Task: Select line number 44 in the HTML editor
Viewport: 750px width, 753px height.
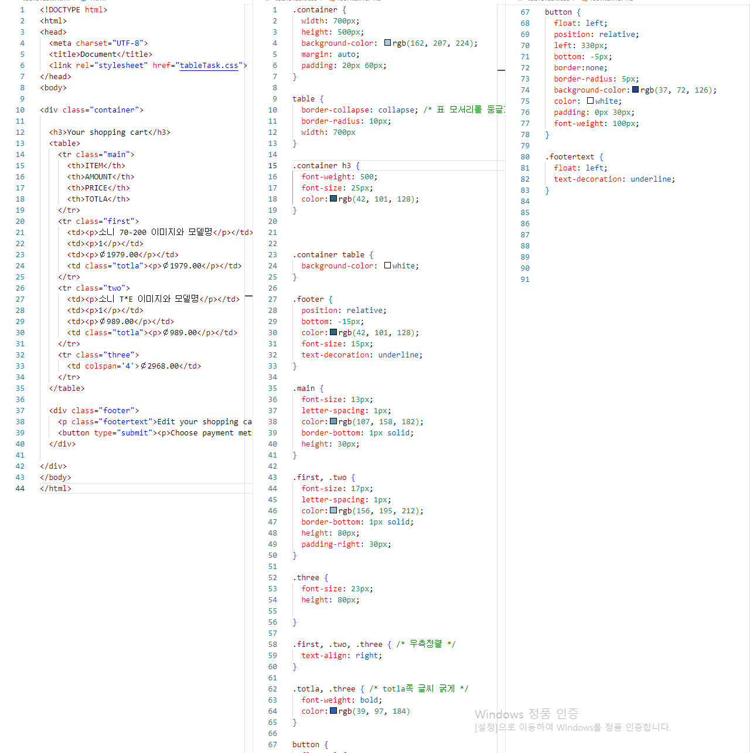Action: click(x=20, y=489)
